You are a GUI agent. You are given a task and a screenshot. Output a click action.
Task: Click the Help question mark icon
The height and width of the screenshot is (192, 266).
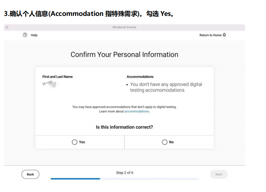coord(25,35)
